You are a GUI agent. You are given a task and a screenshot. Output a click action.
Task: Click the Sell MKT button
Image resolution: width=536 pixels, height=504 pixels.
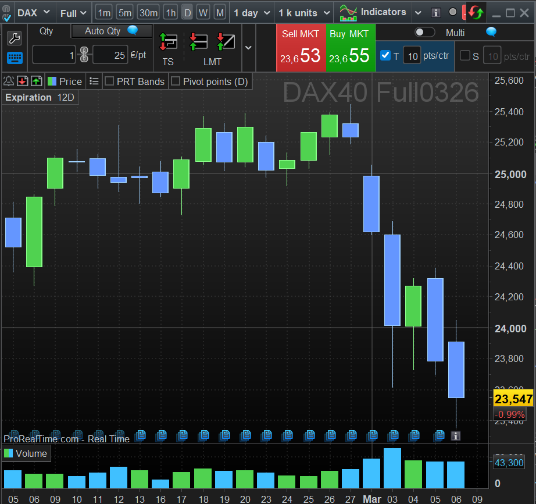301,48
